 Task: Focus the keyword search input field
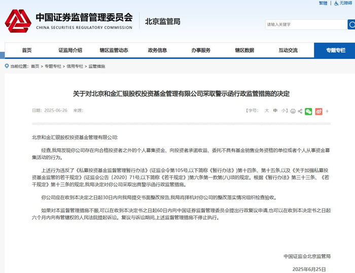306,24
